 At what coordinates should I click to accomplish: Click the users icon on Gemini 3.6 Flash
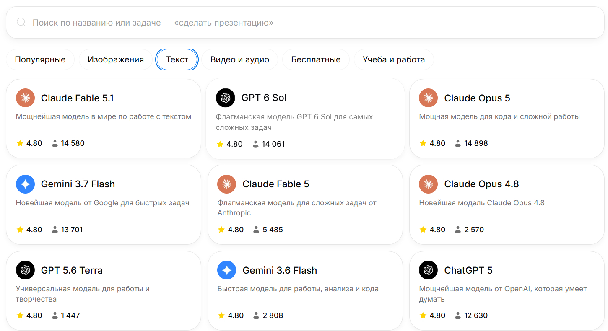coord(257,315)
